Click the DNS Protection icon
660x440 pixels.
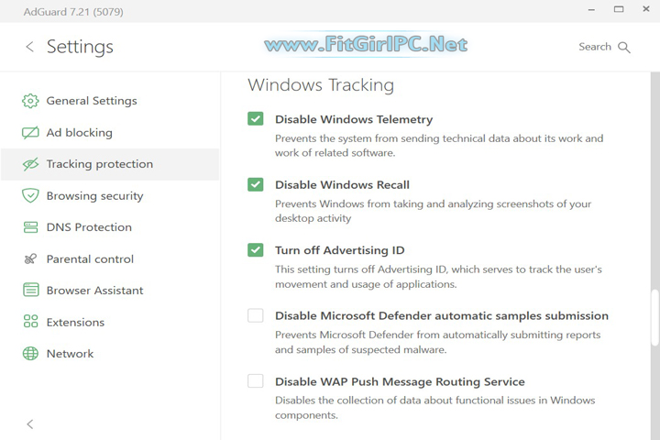point(30,227)
